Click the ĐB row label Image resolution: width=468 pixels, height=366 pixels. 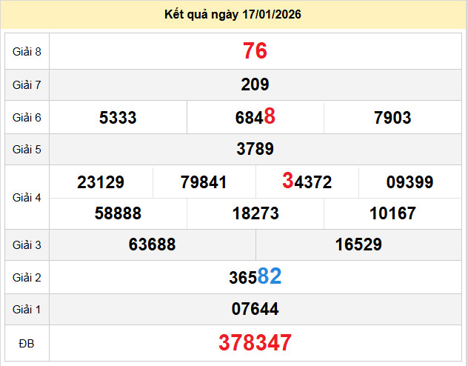tap(26, 342)
